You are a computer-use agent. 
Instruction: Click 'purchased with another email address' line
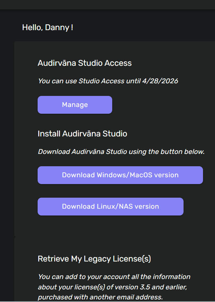pos(100,297)
